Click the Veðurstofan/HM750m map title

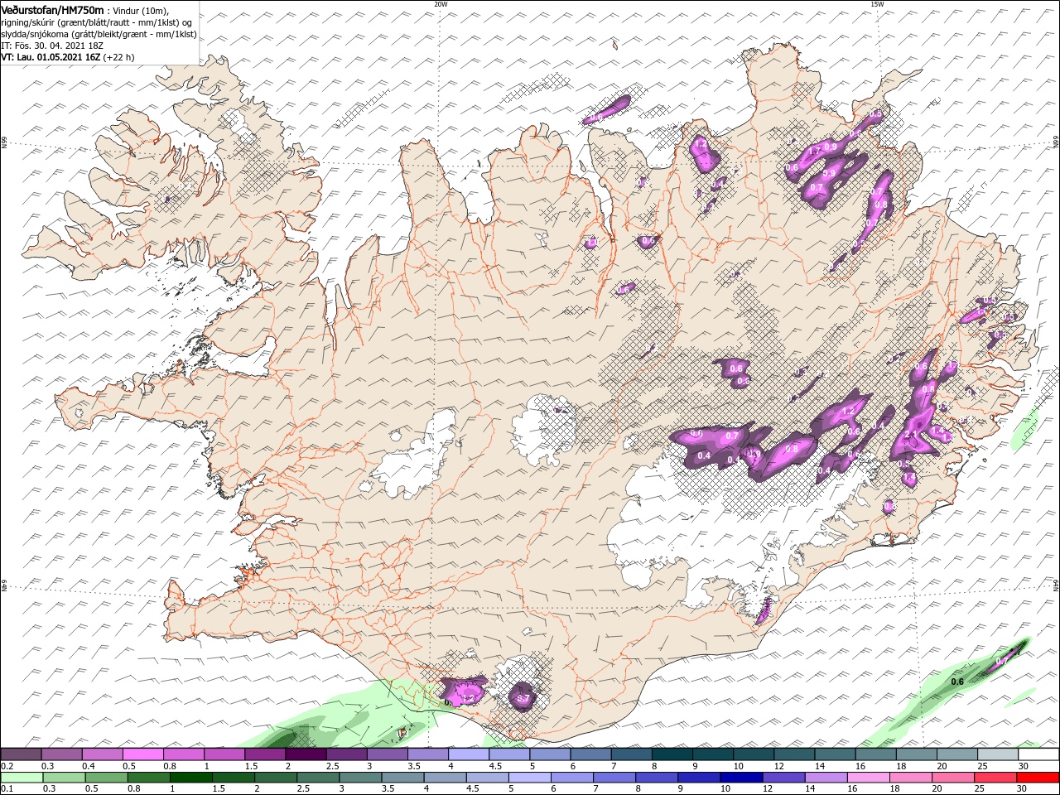[52, 10]
